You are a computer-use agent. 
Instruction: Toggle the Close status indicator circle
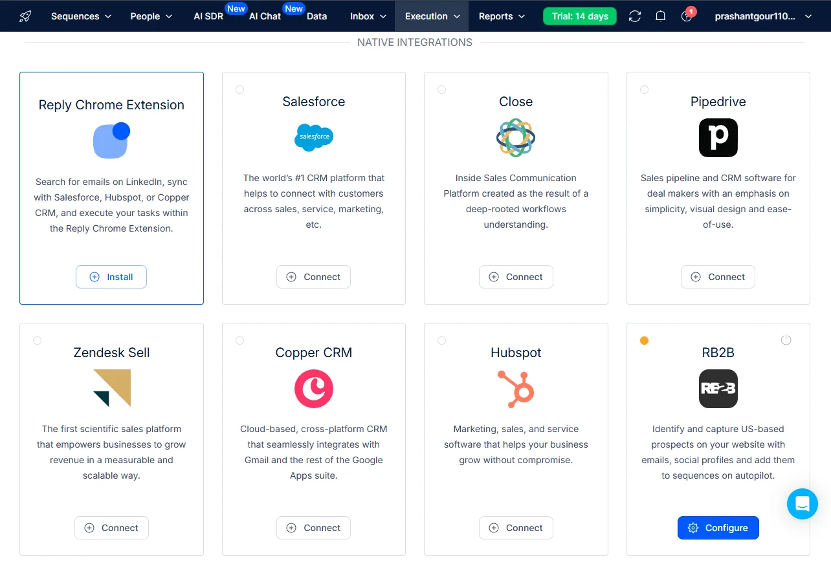(x=441, y=89)
